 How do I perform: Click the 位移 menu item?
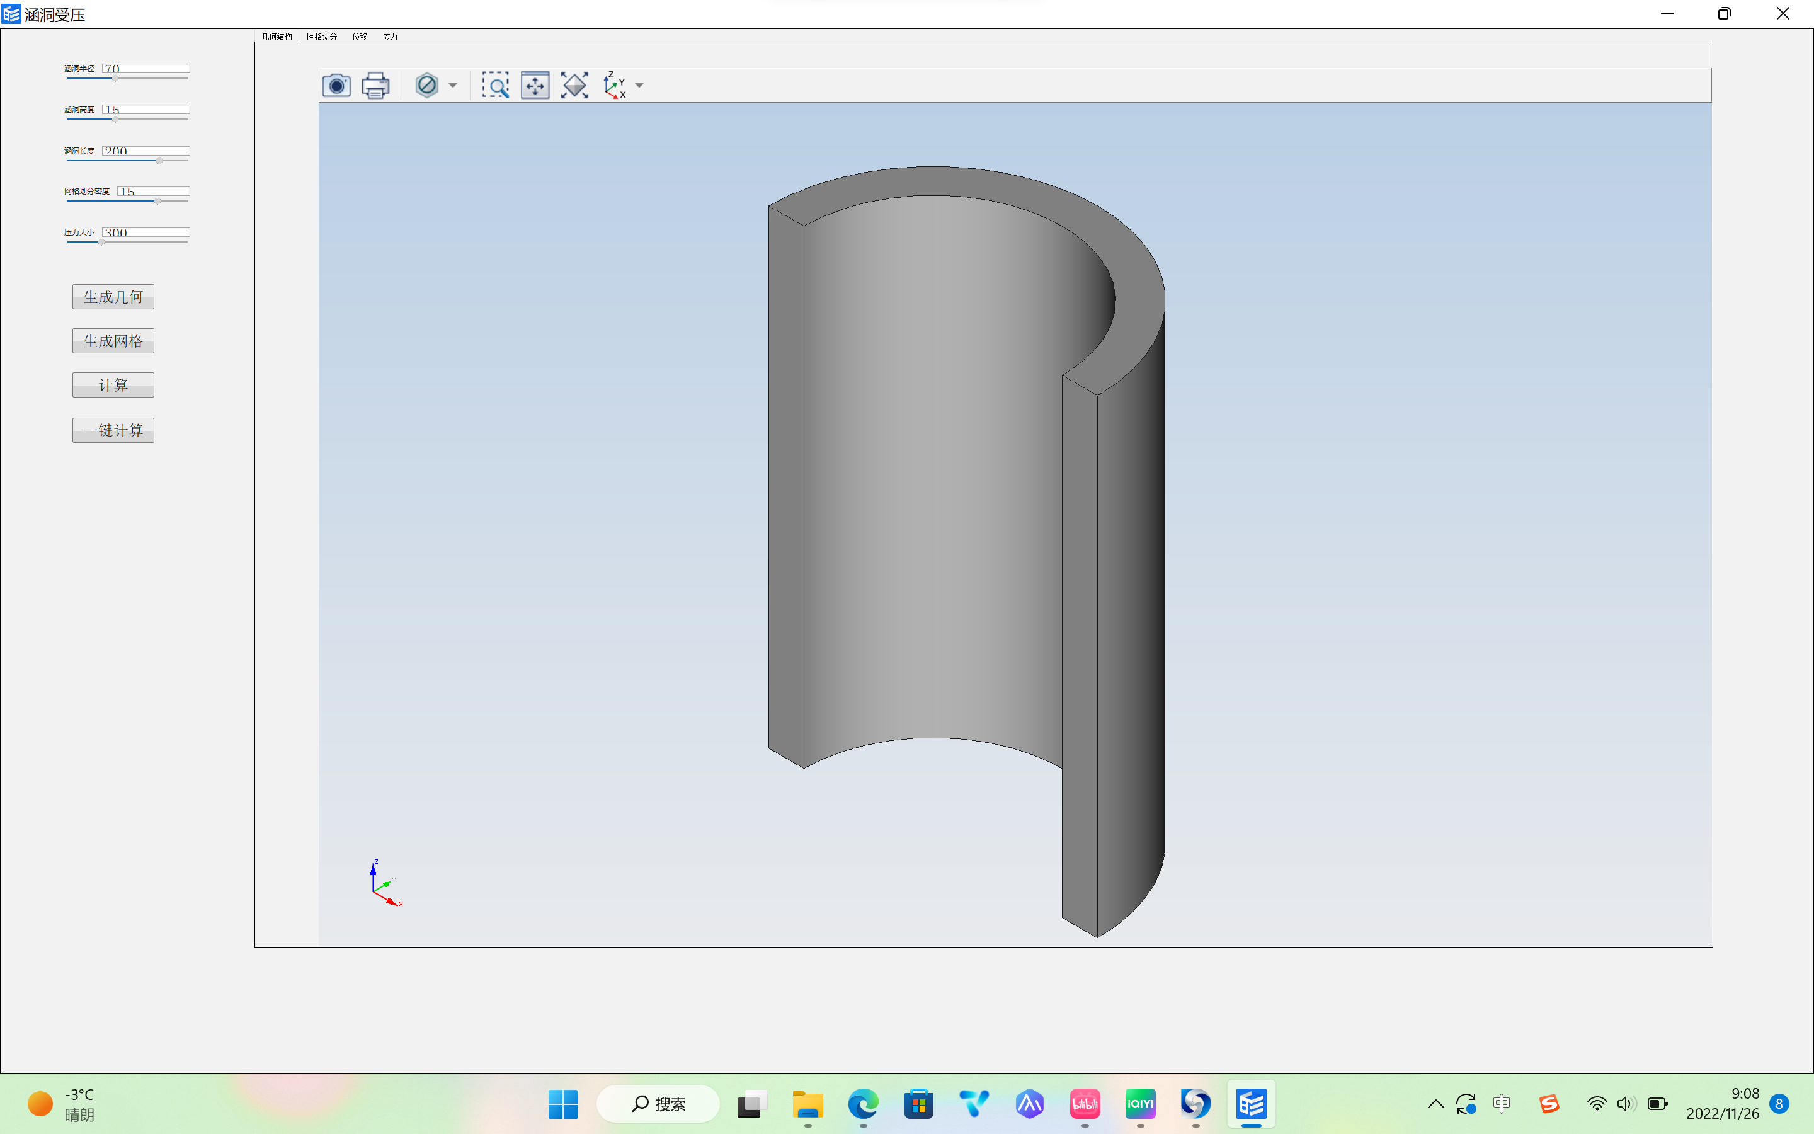pos(359,35)
